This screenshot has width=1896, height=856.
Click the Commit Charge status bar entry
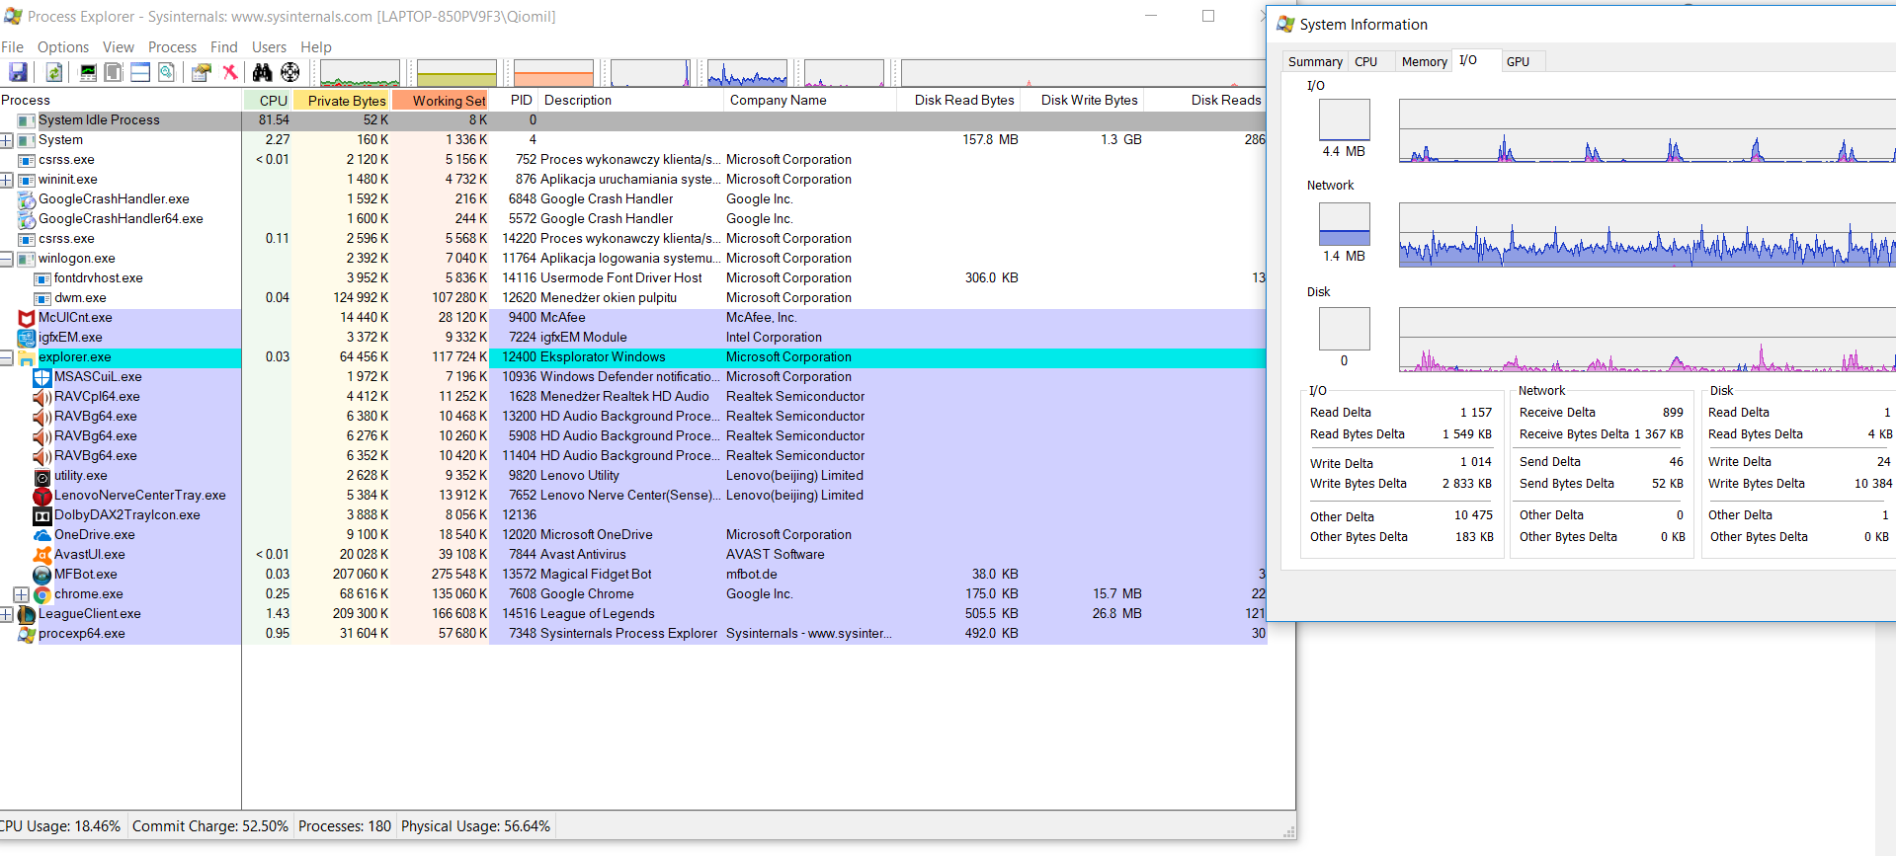tap(210, 826)
